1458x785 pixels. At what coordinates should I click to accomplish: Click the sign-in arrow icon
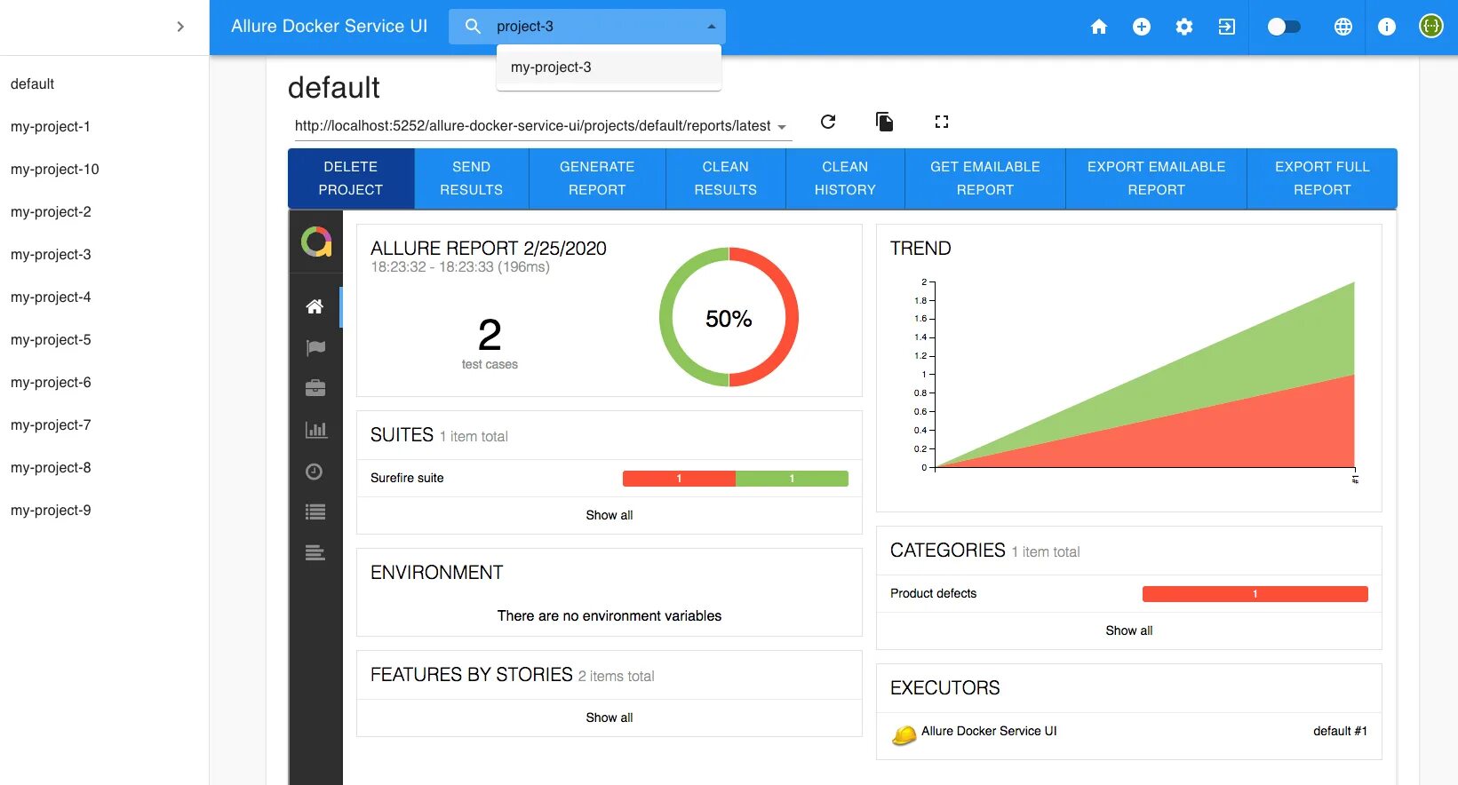[1227, 27]
